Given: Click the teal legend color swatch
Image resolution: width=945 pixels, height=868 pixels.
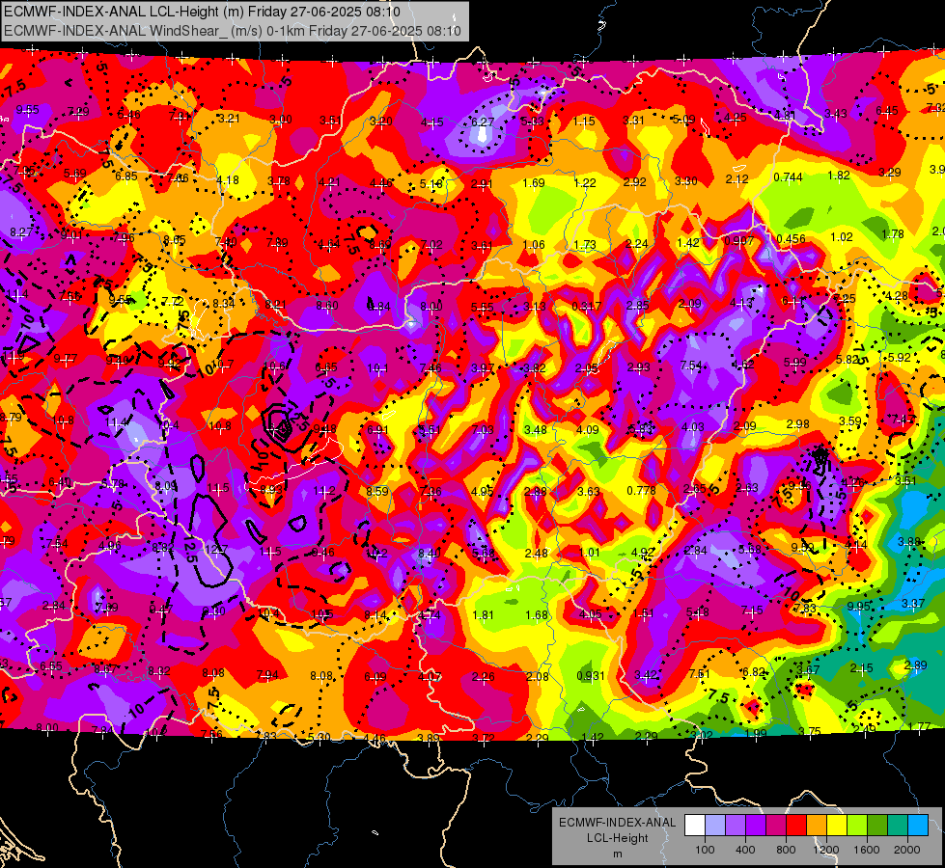Looking at the screenshot, I should 898,826.
